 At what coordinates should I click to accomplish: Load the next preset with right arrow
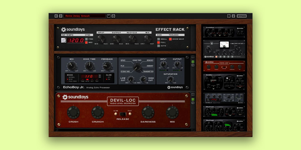click(x=61, y=16)
